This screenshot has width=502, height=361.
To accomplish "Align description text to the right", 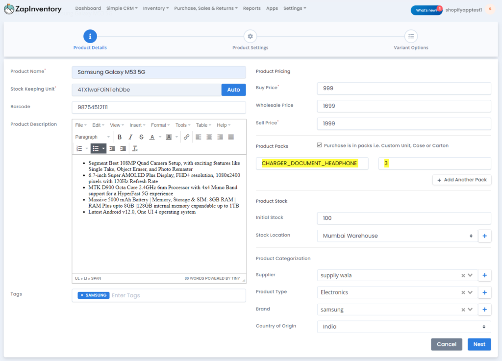I will [x=220, y=137].
